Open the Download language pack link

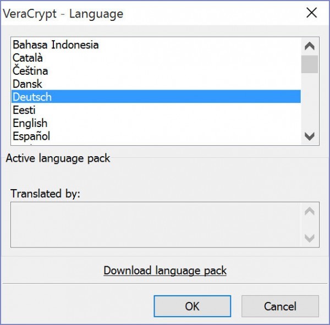(x=165, y=271)
